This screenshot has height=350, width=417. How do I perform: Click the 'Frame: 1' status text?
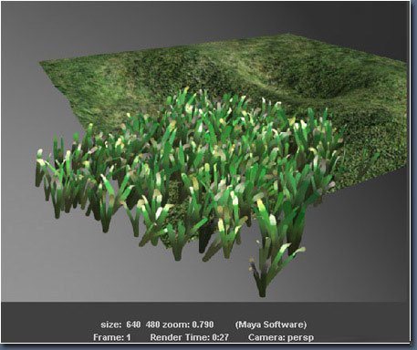[112, 337]
